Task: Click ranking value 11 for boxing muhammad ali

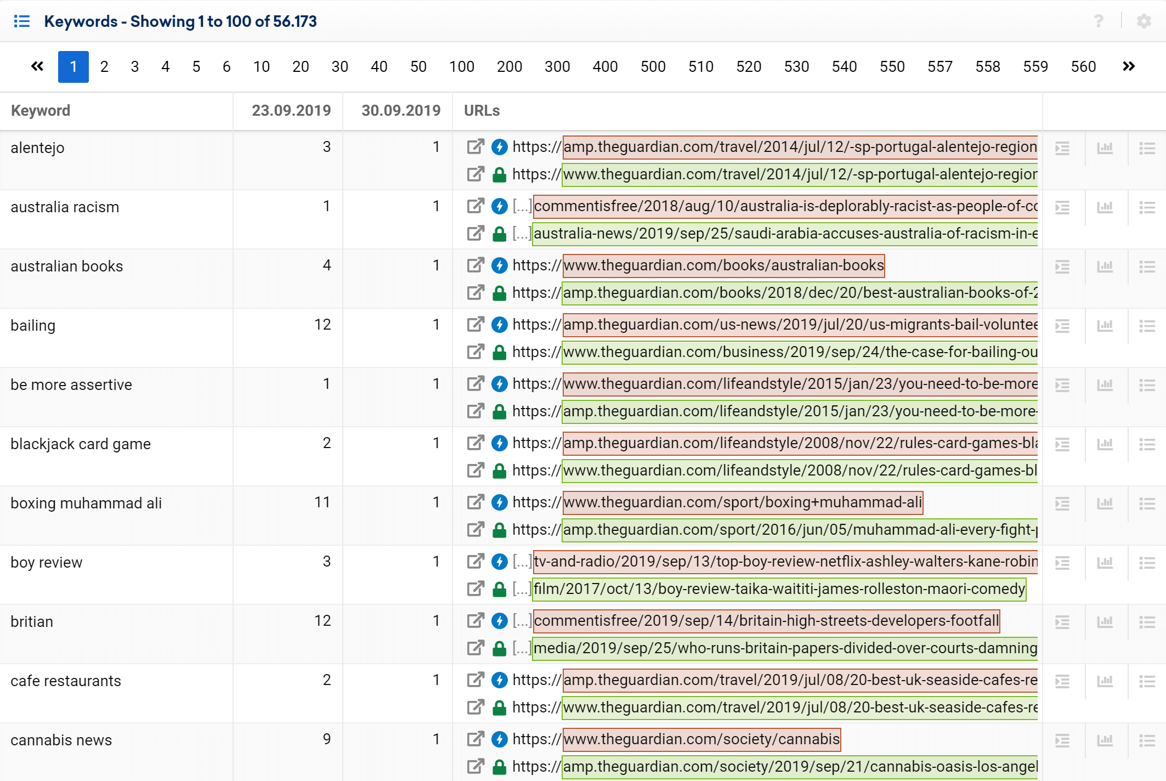Action: tap(322, 502)
